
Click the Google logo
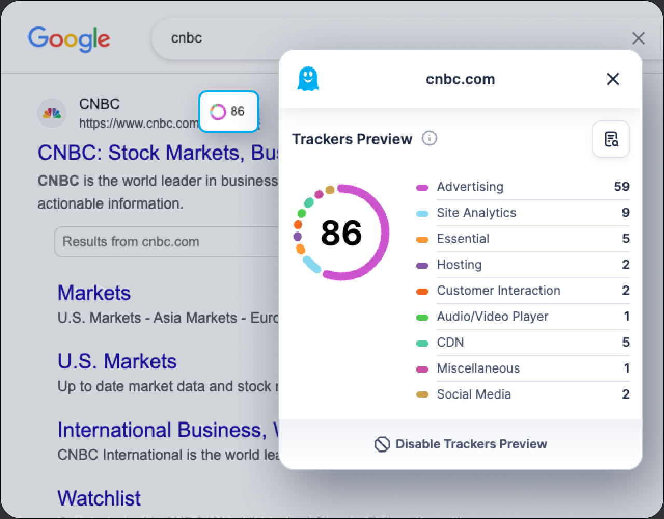coord(69,39)
